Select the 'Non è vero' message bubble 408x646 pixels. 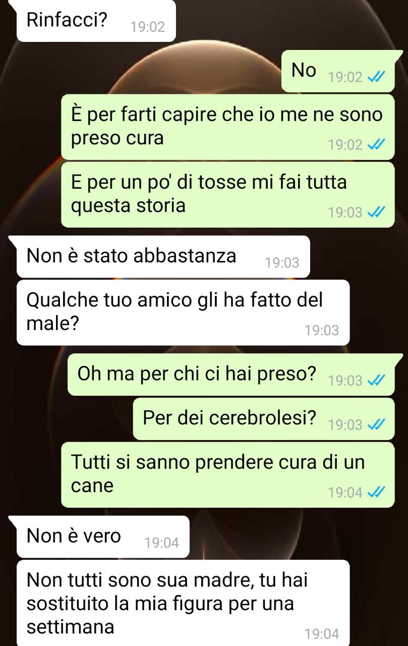[103, 537]
